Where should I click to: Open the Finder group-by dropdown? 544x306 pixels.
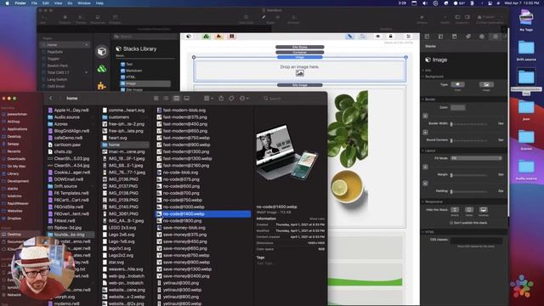click(208, 99)
